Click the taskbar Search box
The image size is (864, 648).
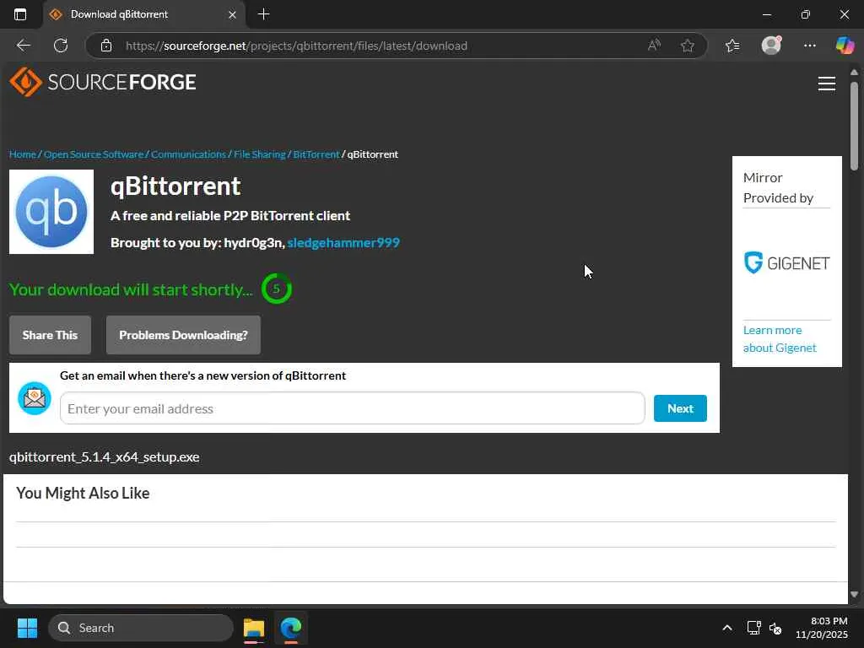(141, 628)
